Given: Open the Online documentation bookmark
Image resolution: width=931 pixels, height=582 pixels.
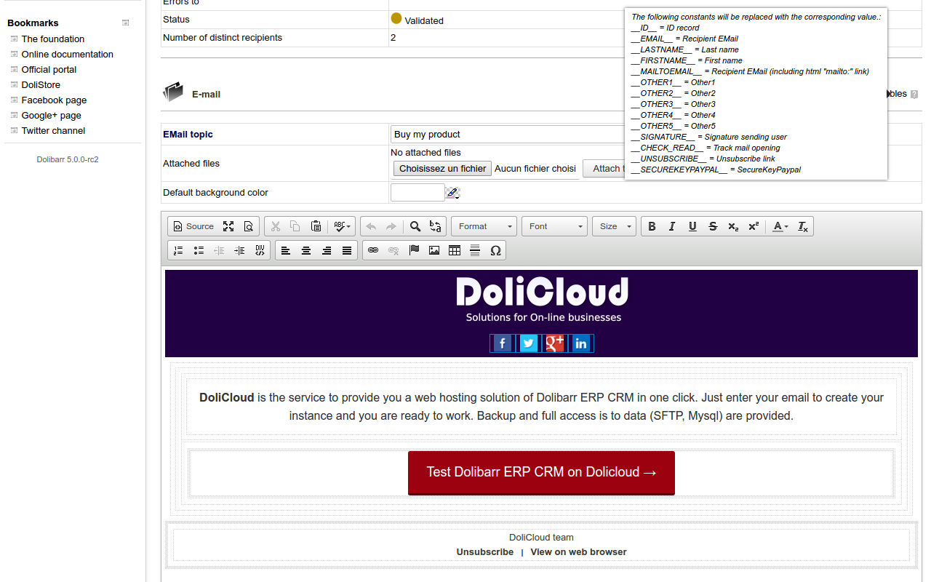Looking at the screenshot, I should pyautogui.click(x=67, y=55).
